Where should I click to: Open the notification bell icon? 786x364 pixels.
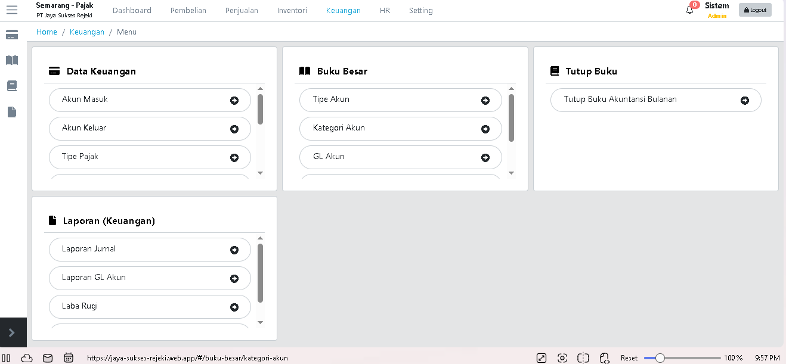tap(689, 10)
